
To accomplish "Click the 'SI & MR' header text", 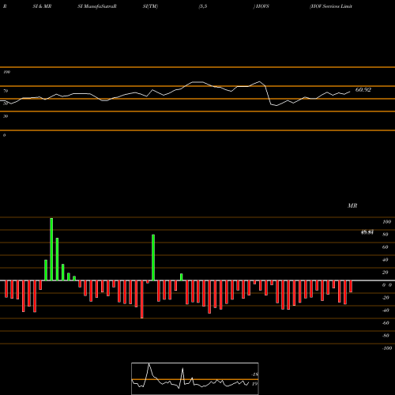I will click(42, 6).
